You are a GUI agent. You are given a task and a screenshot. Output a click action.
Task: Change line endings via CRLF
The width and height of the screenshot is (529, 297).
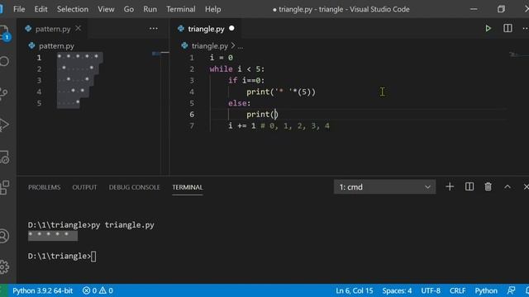coord(457,290)
